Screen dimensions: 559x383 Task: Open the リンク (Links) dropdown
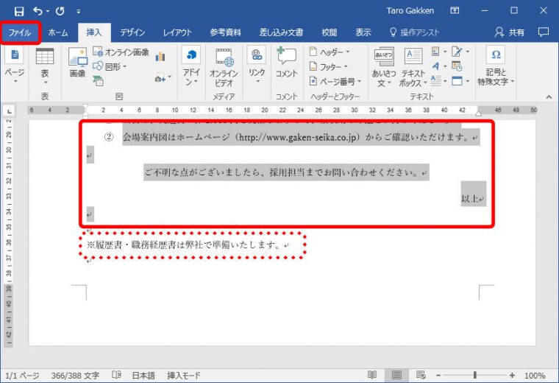point(257,65)
